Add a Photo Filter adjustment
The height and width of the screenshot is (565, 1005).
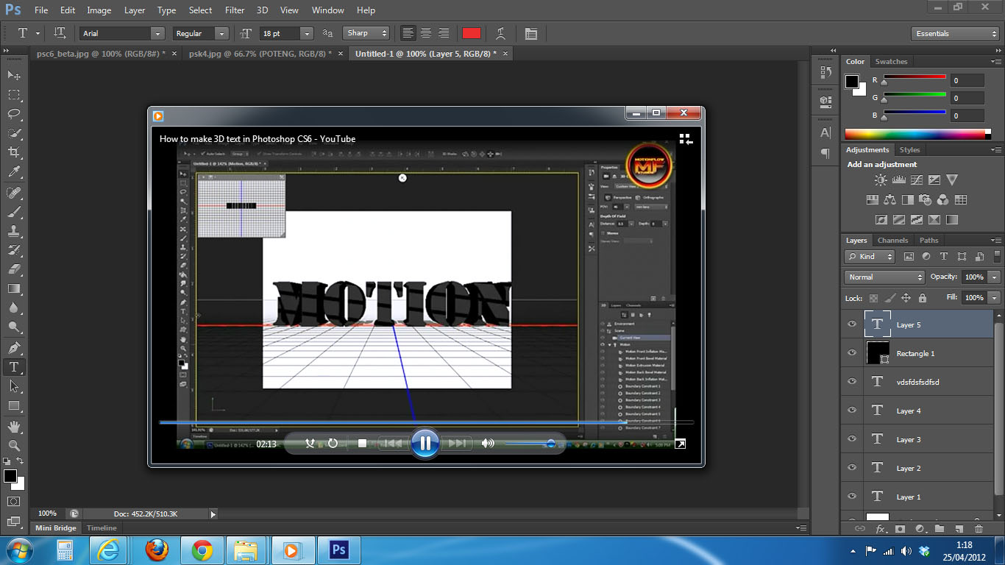pos(926,199)
